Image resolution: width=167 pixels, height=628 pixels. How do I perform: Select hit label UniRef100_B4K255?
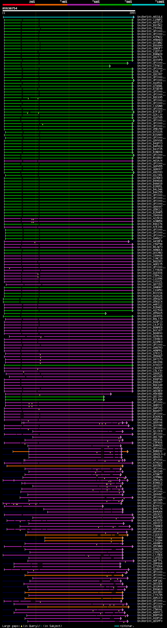[x=150, y=192]
